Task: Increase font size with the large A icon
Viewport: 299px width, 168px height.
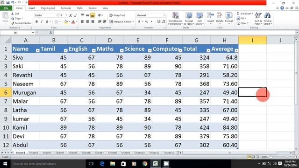Action: click(71, 15)
